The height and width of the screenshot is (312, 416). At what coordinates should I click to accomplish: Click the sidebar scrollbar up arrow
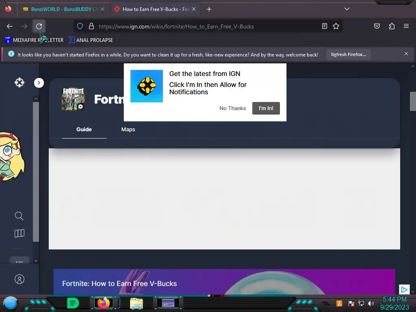pos(36,99)
